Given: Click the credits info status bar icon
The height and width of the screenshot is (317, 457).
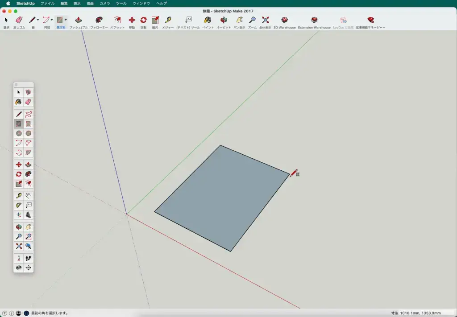Looking at the screenshot, I should click(12, 313).
